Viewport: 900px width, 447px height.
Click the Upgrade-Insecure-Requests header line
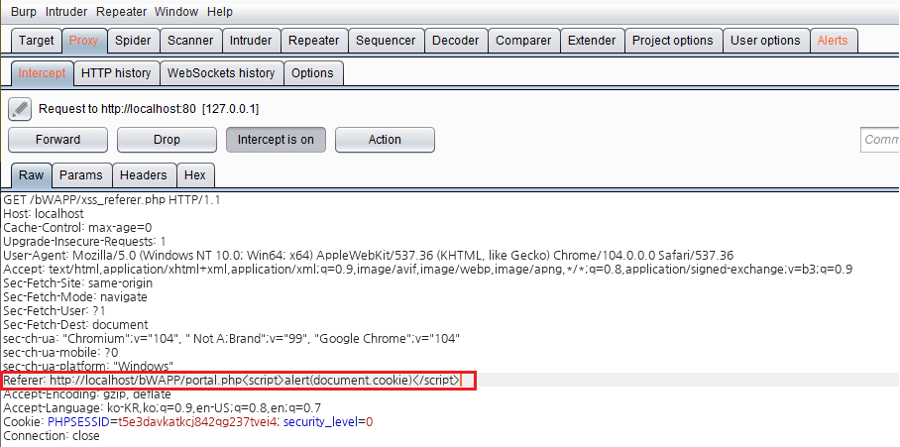click(85, 242)
